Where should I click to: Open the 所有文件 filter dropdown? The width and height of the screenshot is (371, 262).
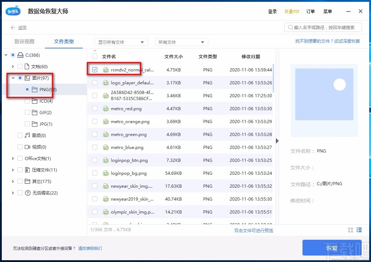pos(181,42)
